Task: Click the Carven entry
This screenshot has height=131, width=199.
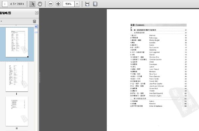Action: [152, 55]
